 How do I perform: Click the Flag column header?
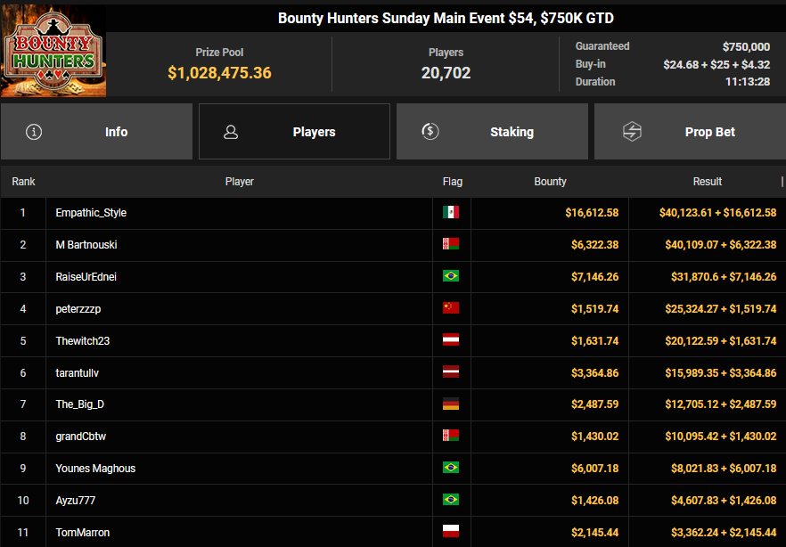pyautogui.click(x=452, y=182)
